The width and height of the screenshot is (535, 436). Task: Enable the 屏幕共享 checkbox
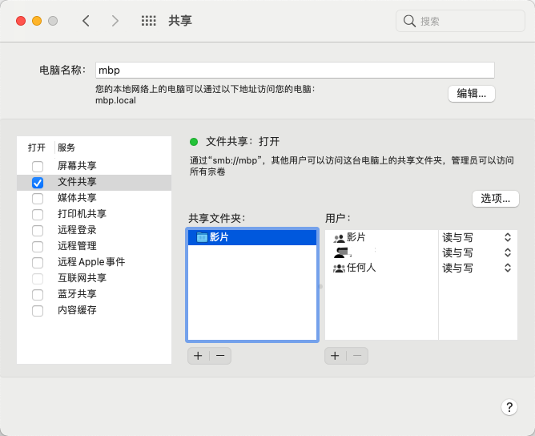[38, 167]
